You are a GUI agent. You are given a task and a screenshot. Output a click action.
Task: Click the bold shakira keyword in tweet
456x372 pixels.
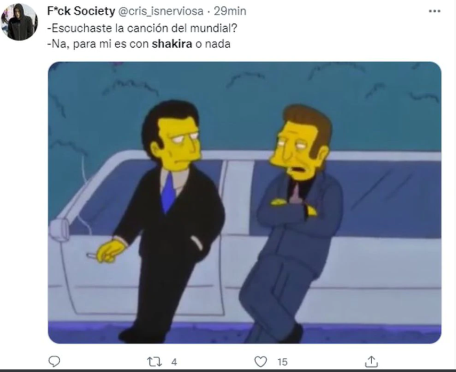click(172, 44)
